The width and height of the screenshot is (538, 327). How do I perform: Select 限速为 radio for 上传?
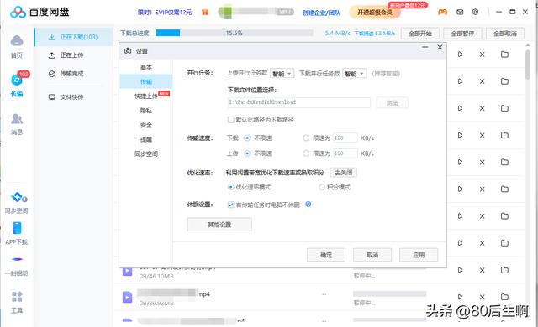pos(306,153)
